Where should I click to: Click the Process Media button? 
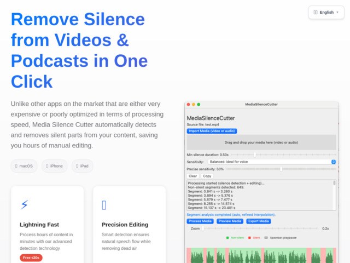(x=200, y=221)
